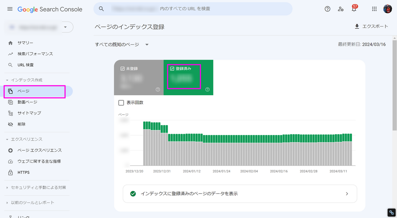Click the 2024/01/12 axis label

point(192,171)
